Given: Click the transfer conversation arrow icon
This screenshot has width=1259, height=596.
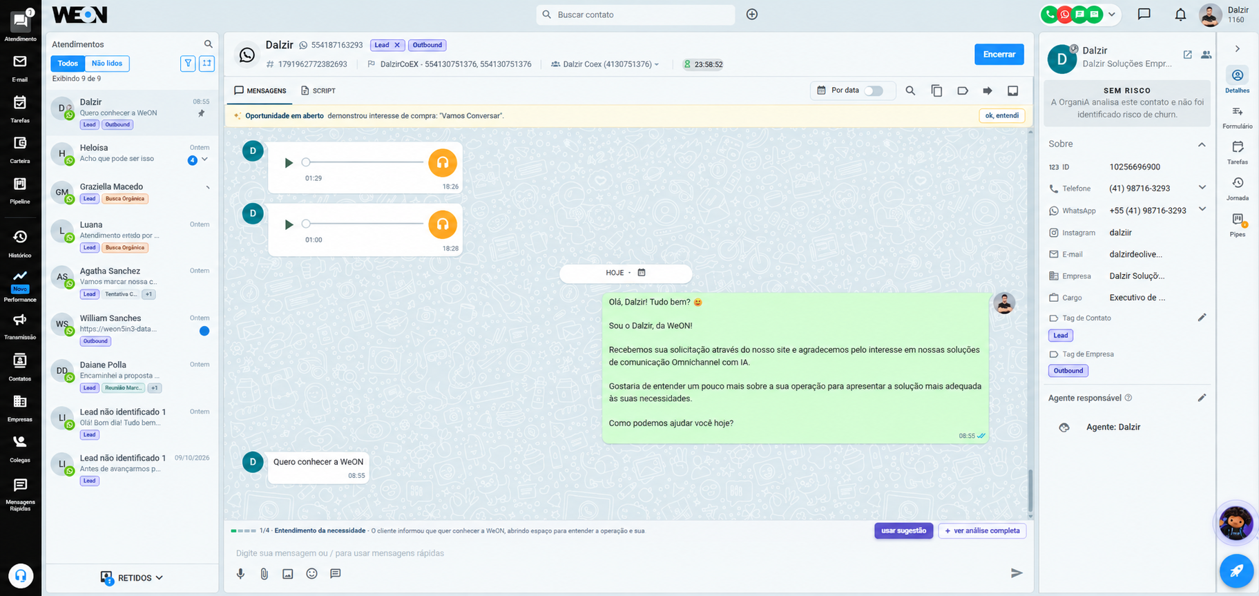Looking at the screenshot, I should (x=988, y=90).
